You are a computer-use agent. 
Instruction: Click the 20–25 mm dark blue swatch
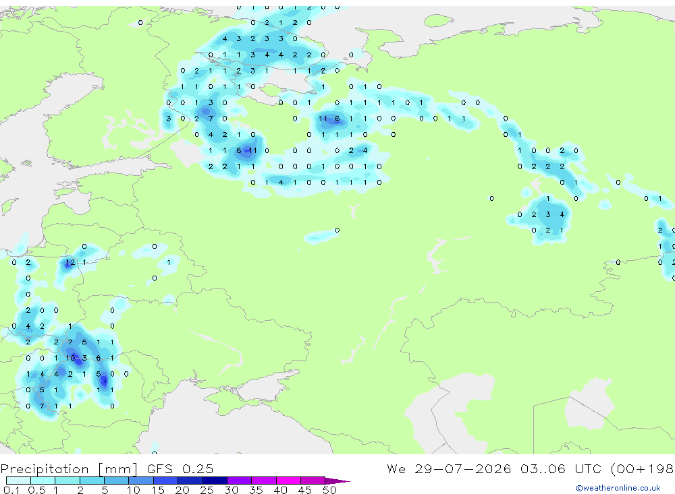(x=190, y=481)
